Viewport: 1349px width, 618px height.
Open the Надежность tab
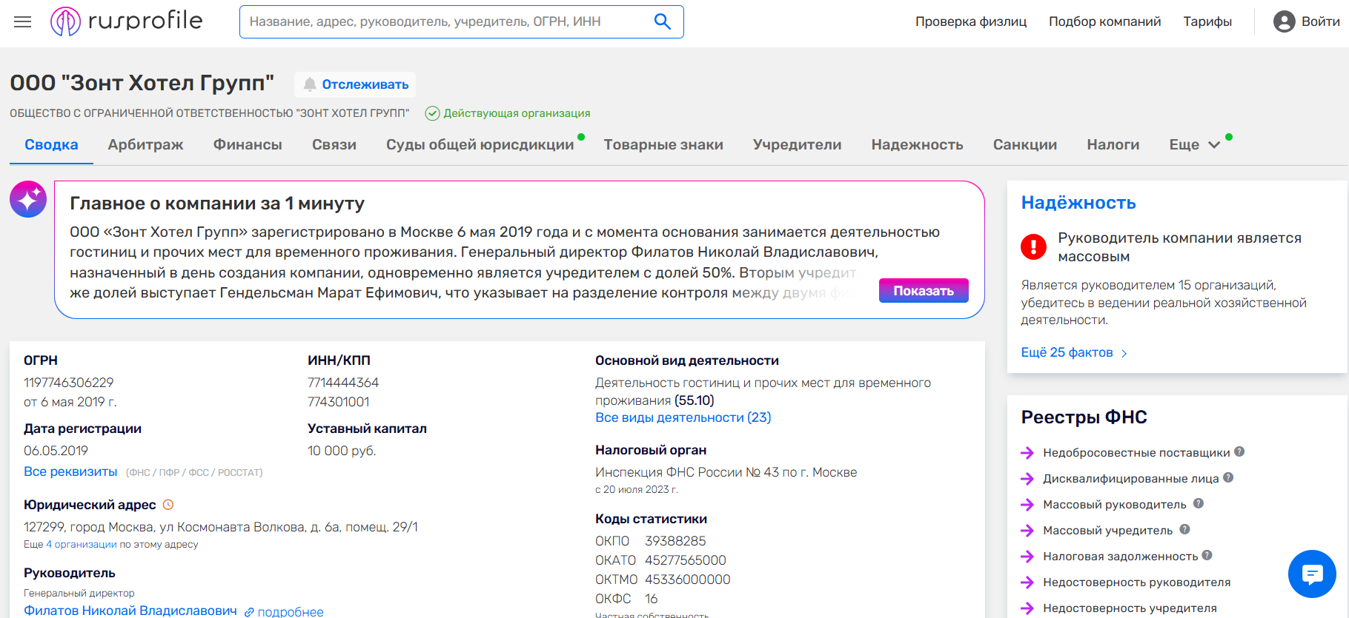[917, 145]
